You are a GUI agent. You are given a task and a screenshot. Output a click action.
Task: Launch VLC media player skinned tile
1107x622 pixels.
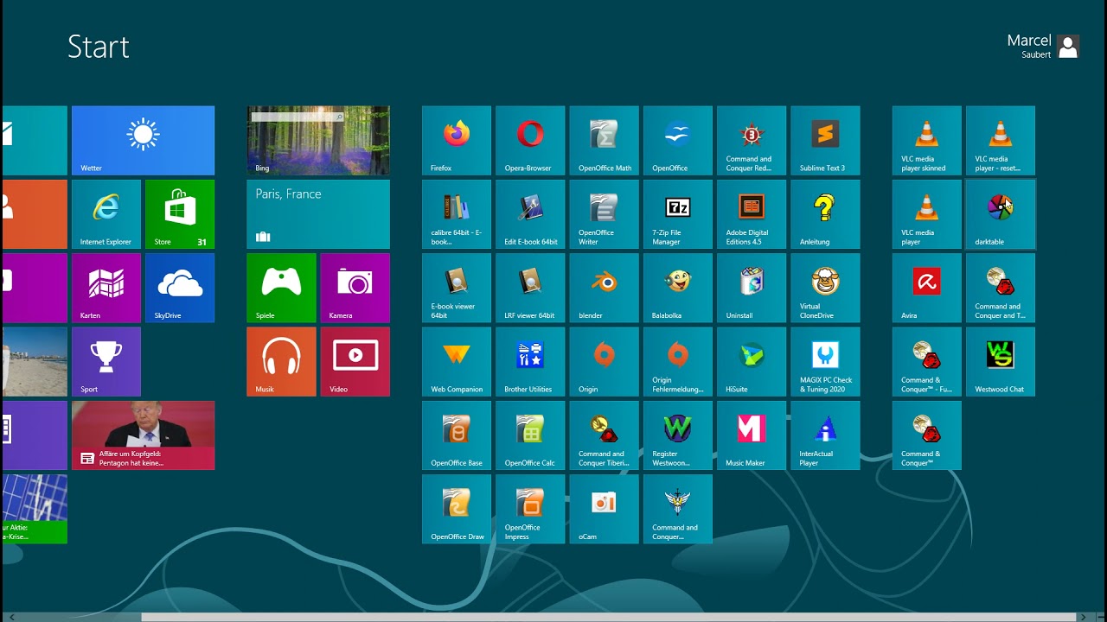click(927, 141)
